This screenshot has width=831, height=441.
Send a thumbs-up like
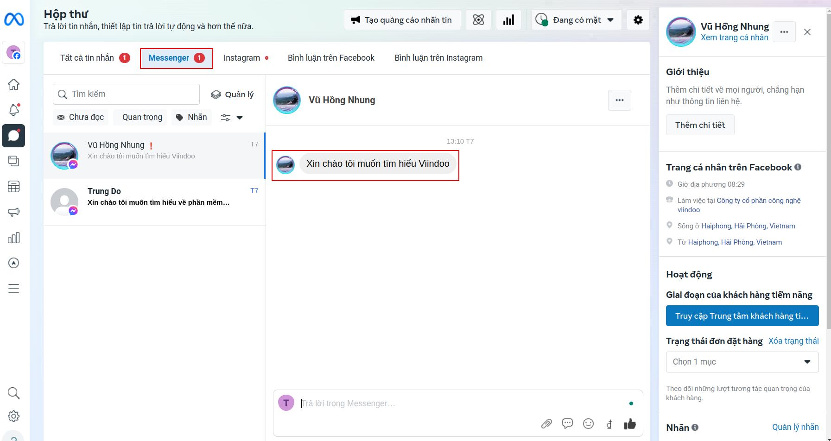(630, 423)
